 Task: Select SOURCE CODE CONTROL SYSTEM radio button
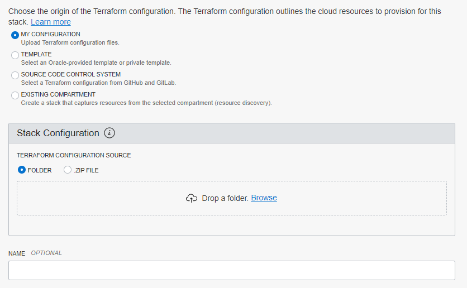coord(15,75)
